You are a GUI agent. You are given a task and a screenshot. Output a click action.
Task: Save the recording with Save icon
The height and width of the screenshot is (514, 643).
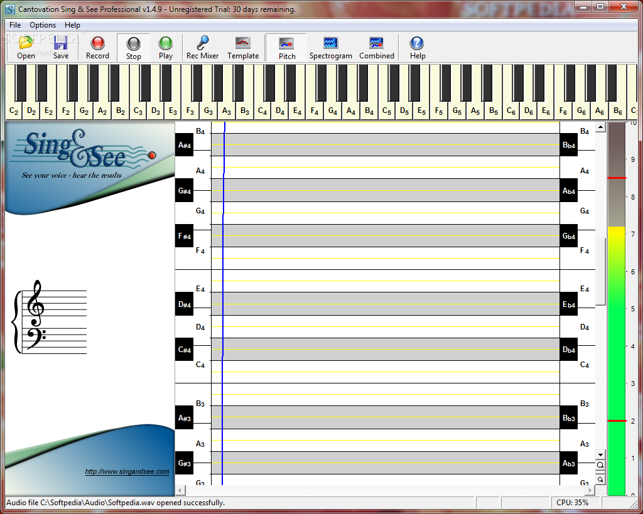(x=61, y=48)
